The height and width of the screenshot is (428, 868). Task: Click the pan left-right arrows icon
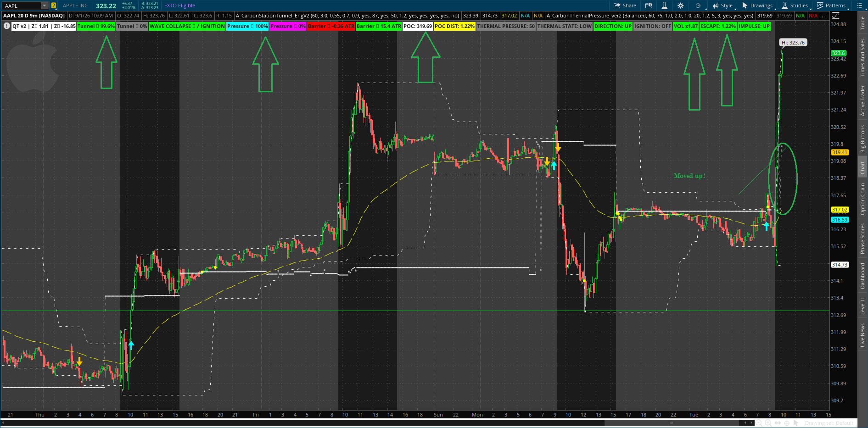777,422
